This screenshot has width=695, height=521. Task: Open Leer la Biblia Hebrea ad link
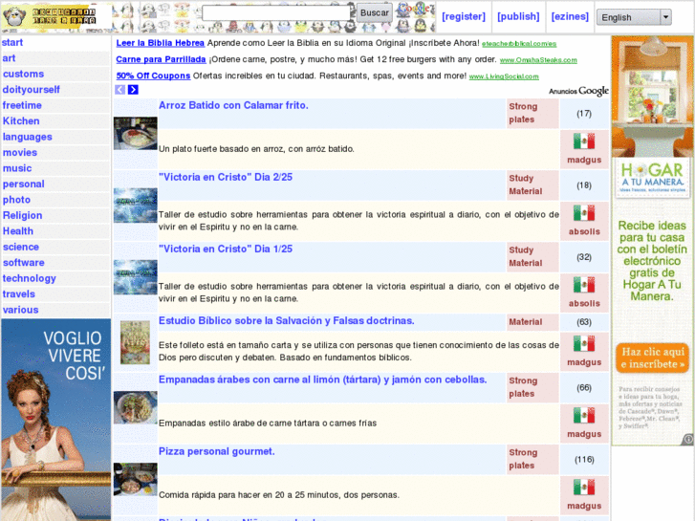[x=160, y=43]
